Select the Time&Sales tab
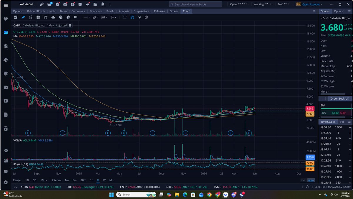This screenshot has width=353, height=199. click(x=329, y=121)
